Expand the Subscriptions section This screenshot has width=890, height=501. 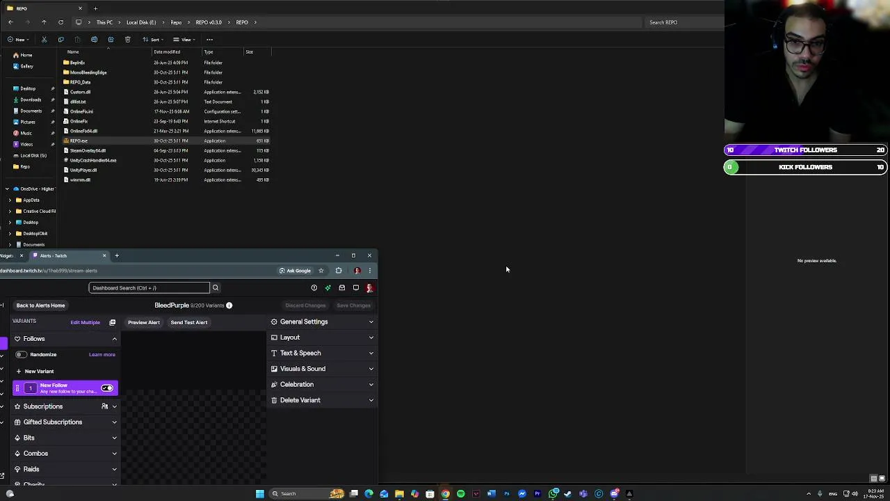pyautogui.click(x=115, y=406)
